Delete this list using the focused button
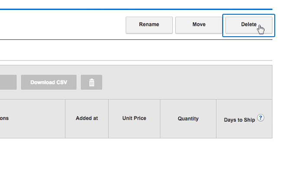Viewport: 286px width, 190px height. pos(248,25)
